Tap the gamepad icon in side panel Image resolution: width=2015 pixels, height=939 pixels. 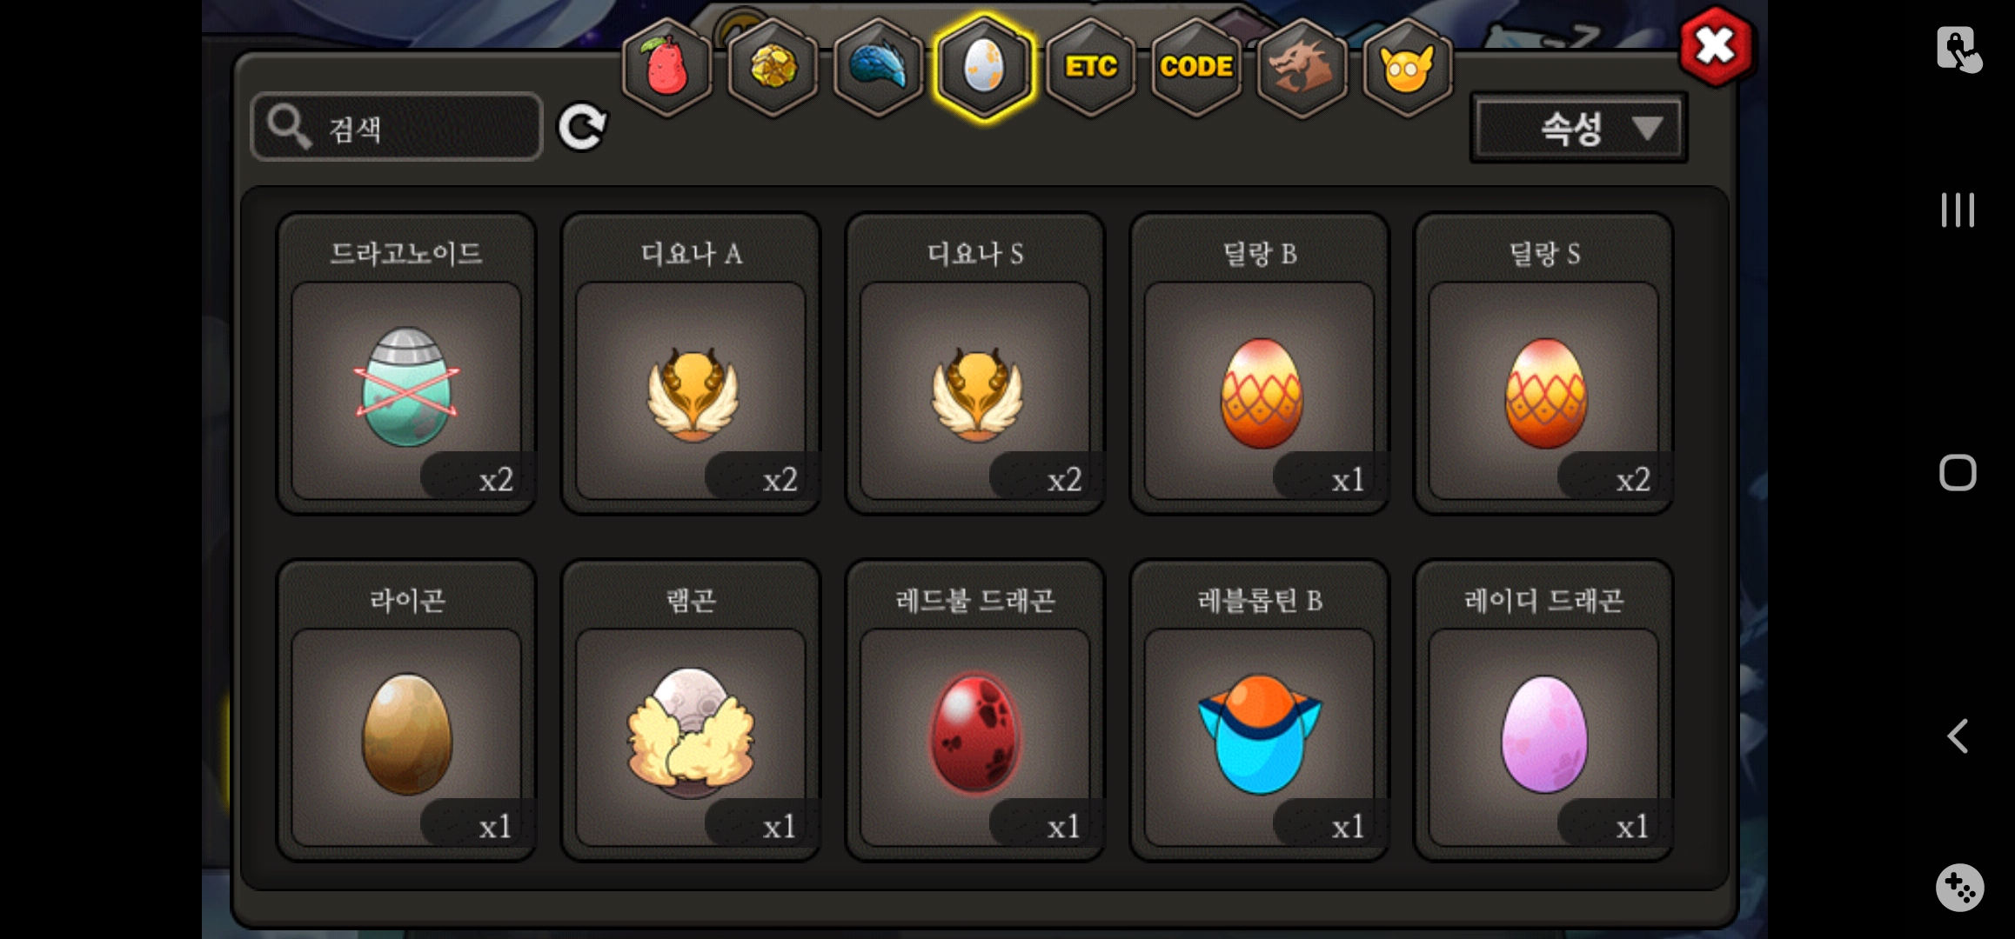[1959, 887]
